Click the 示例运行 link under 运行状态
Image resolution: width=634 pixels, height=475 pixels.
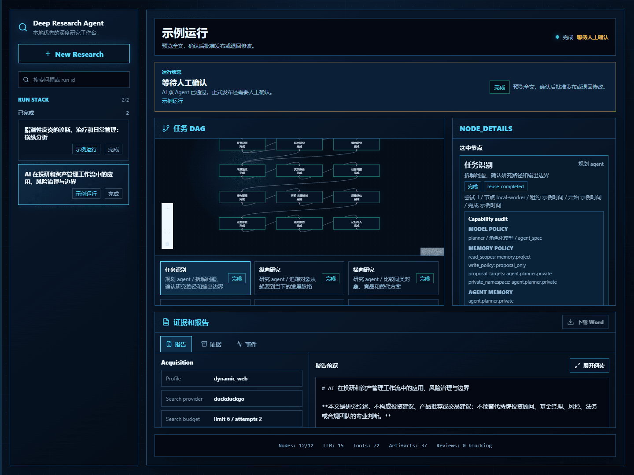[172, 101]
